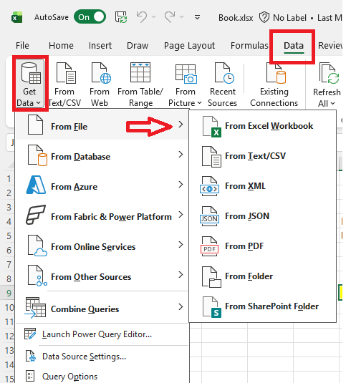Switch to the Page Layout tab
Screen dimensions: 351x383
point(189,46)
